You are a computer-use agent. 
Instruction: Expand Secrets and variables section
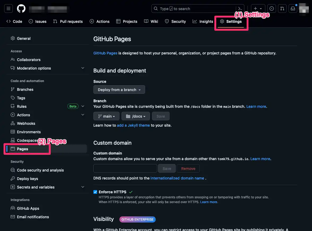point(83,187)
